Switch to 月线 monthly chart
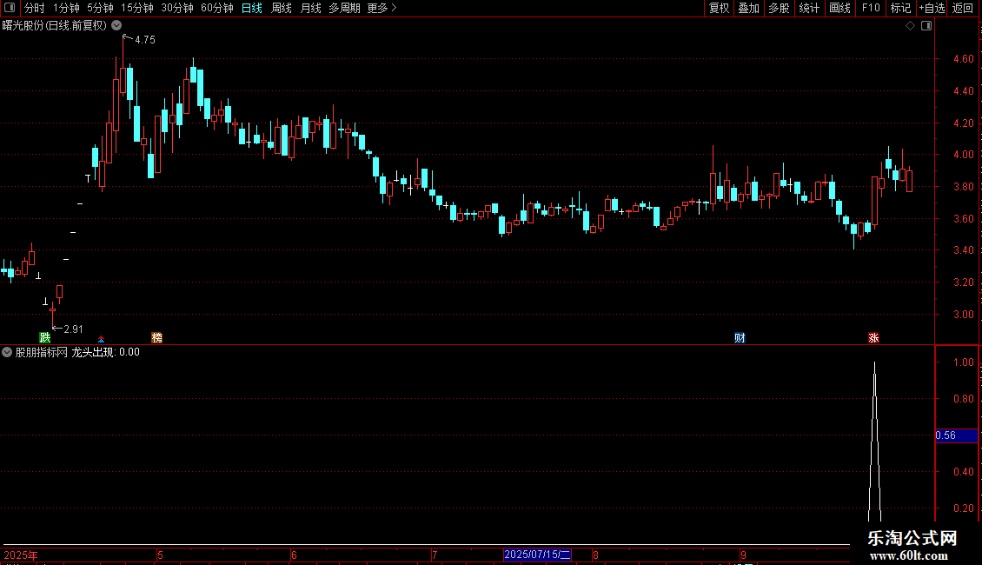This screenshot has height=565, width=982. tap(310, 8)
